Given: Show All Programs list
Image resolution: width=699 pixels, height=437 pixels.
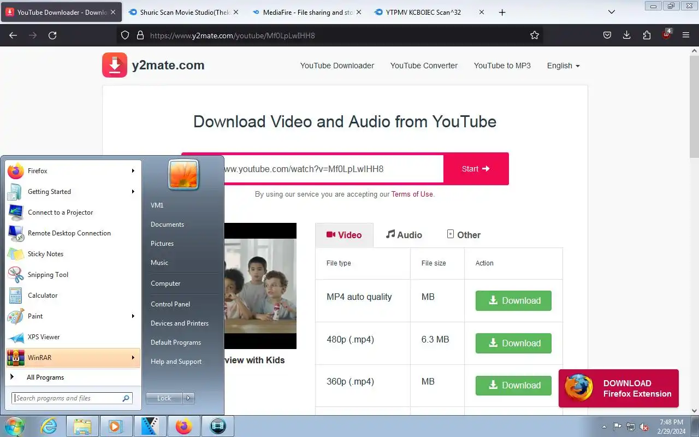Looking at the screenshot, I should point(73,377).
